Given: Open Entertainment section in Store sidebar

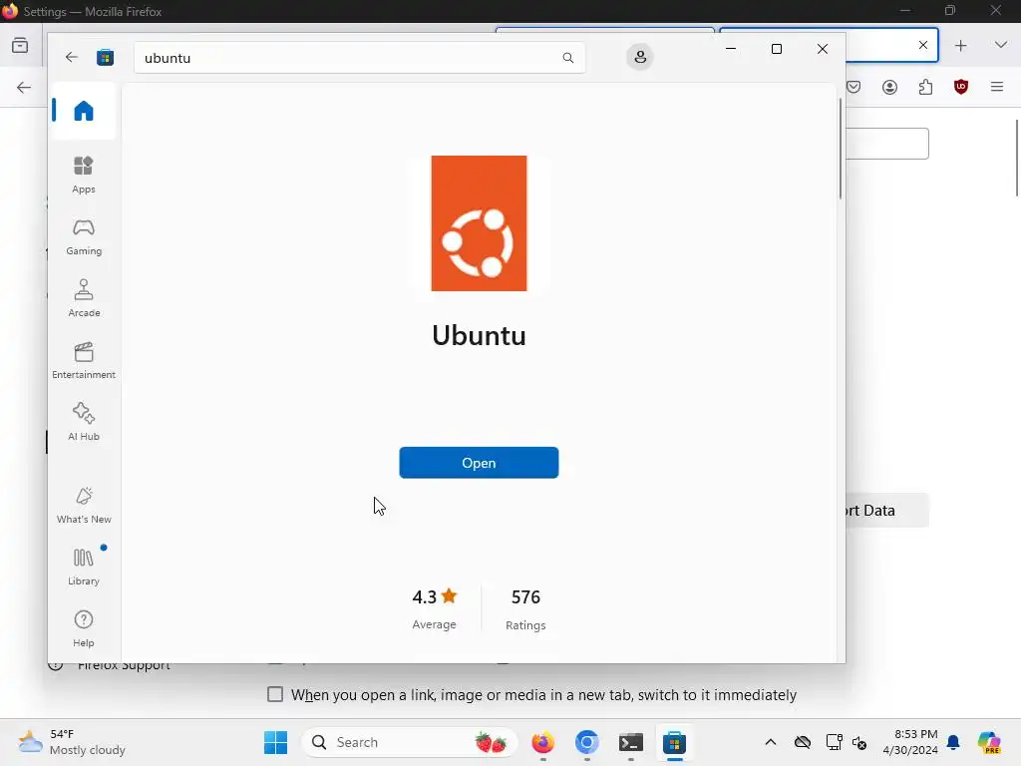Looking at the screenshot, I should click(x=84, y=360).
